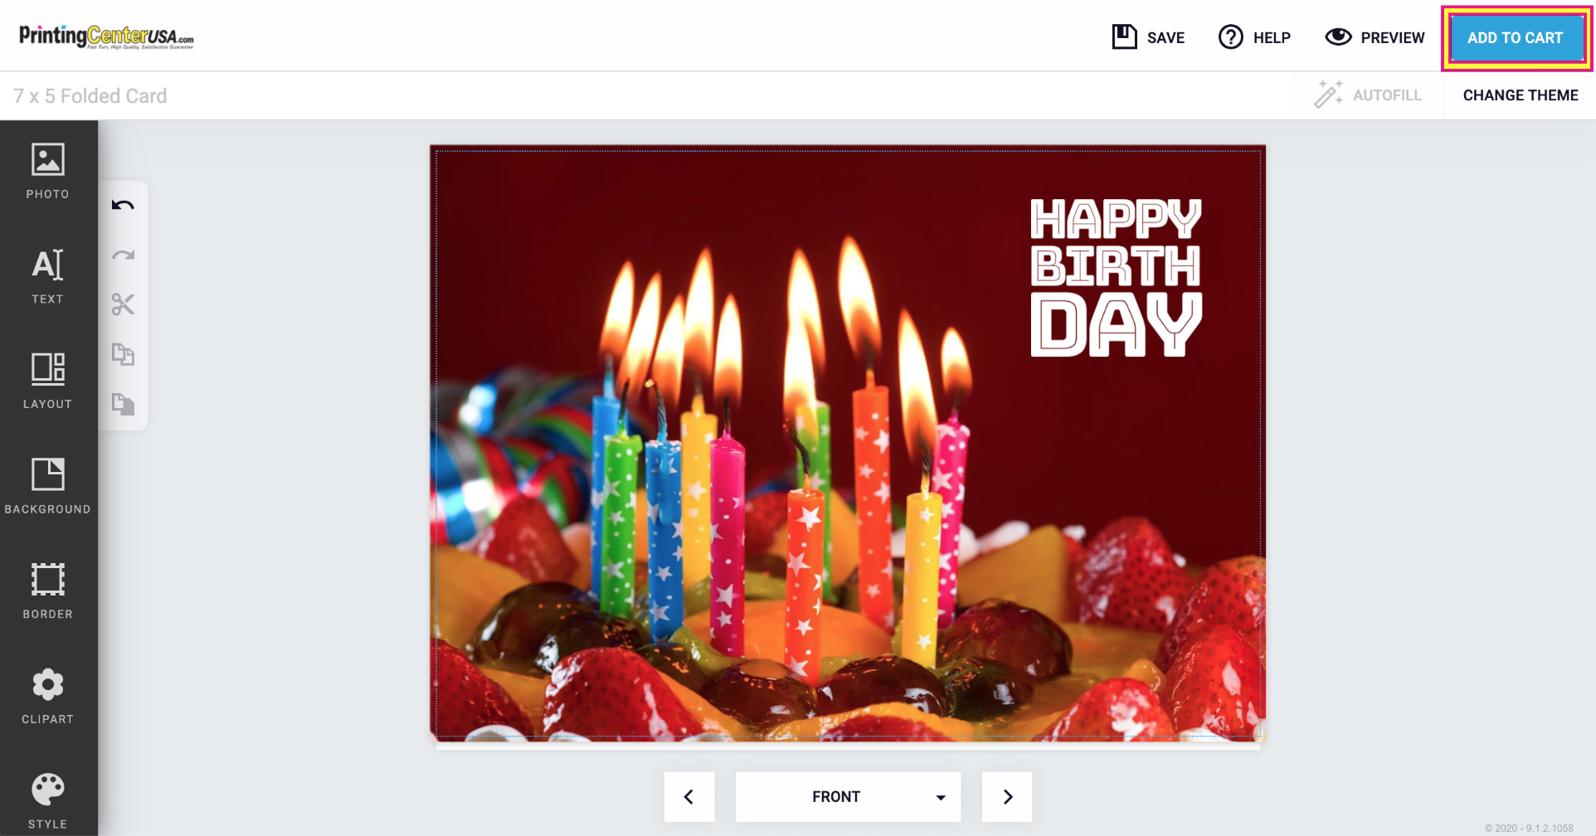Open the Help menu

(x=1254, y=37)
